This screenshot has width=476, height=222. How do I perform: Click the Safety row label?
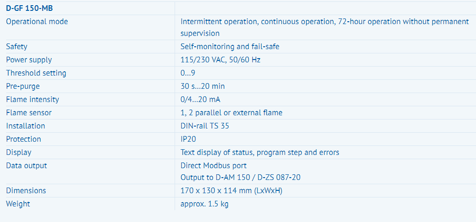click(17, 47)
